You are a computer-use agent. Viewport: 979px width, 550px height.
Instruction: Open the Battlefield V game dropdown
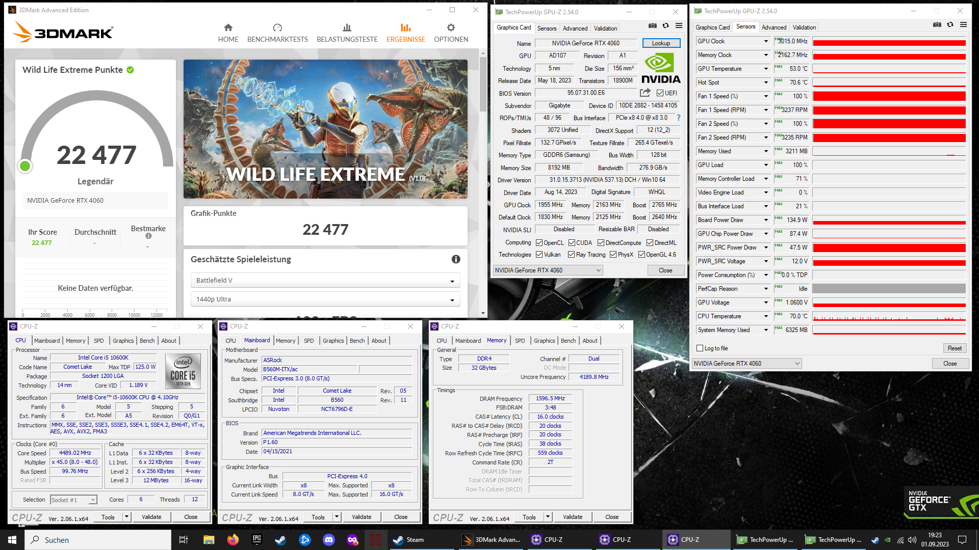(325, 280)
